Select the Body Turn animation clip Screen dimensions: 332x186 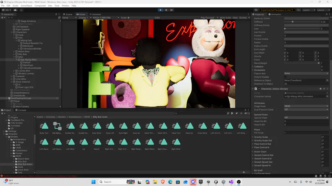[x=44, y=128]
